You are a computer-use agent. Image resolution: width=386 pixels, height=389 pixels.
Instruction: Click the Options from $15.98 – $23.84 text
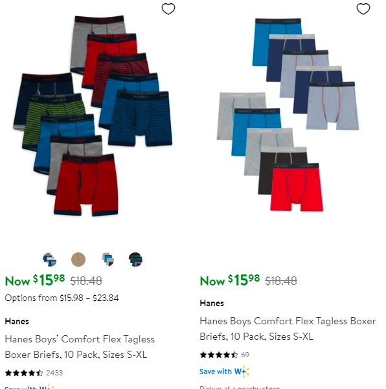pos(62,298)
